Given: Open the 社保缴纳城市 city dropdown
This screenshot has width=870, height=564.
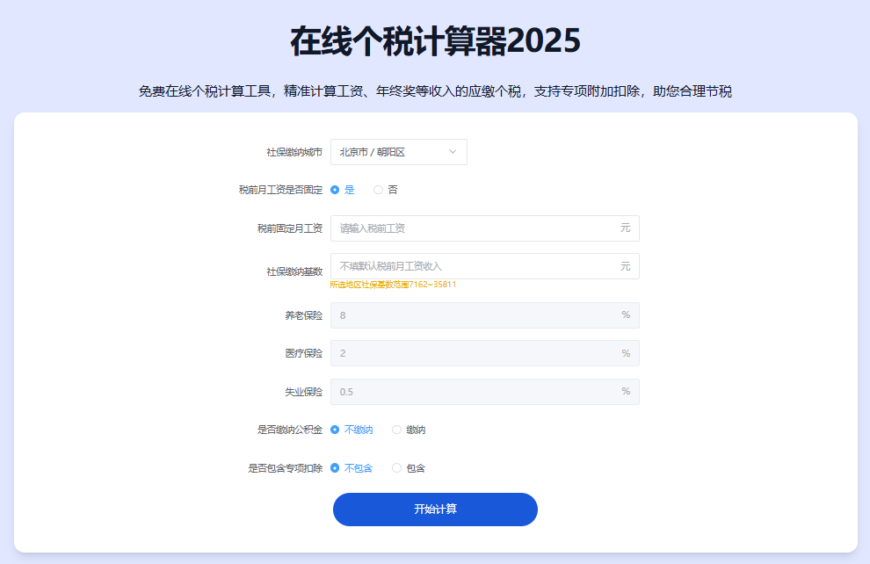Looking at the screenshot, I should click(x=397, y=152).
